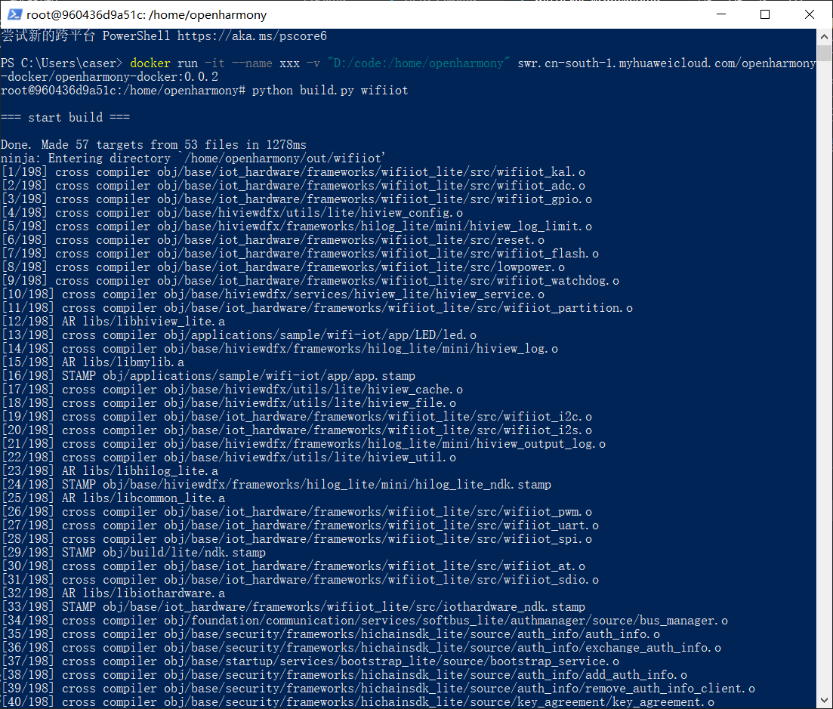Screen dimensions: 833x709
Task: Click the [9/198] wifiiot_watchdog.o line
Action: click(310, 280)
